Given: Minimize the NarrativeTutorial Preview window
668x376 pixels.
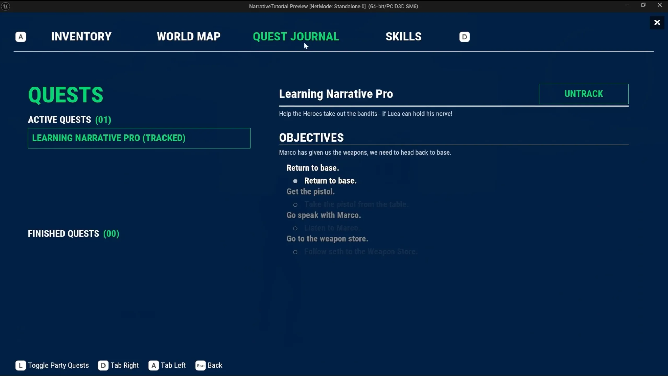Looking at the screenshot, I should coord(627,5).
